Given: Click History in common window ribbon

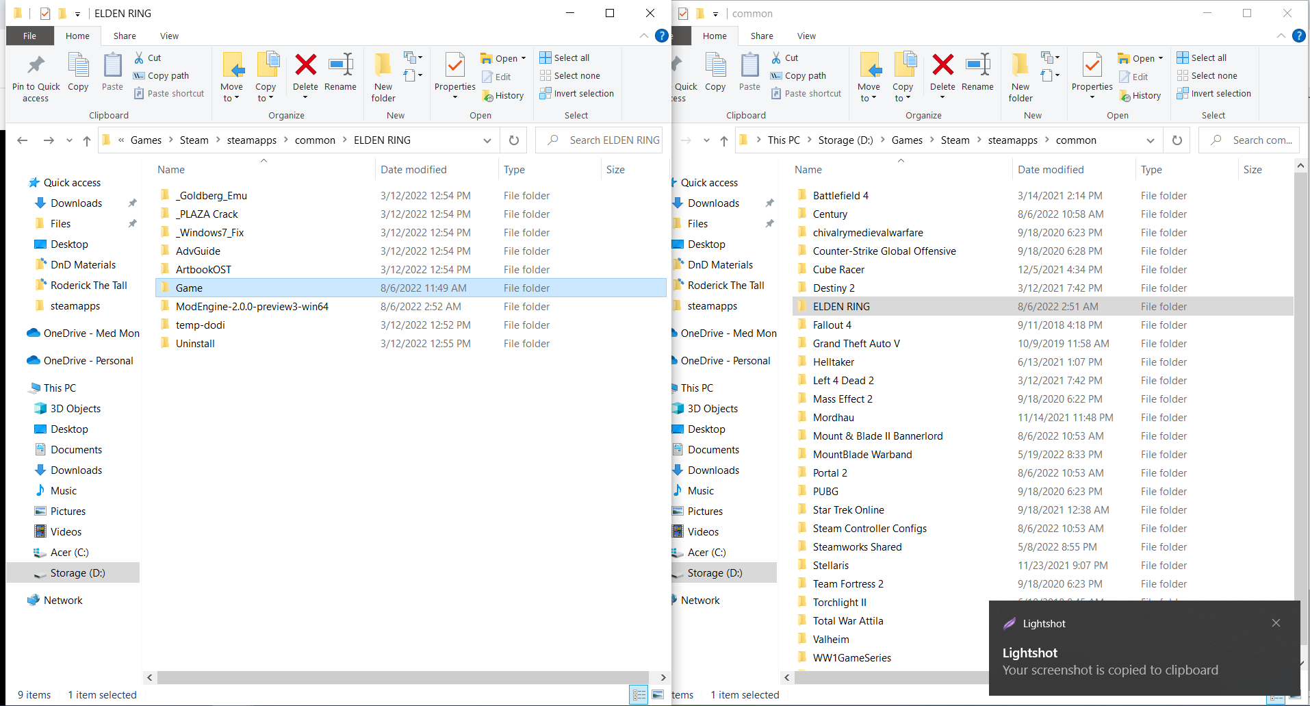Looking at the screenshot, I should (x=1140, y=95).
